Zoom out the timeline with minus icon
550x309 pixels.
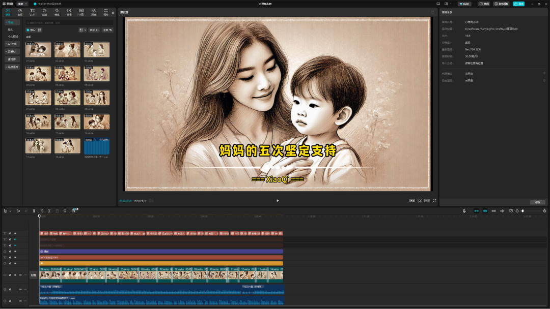(517, 211)
